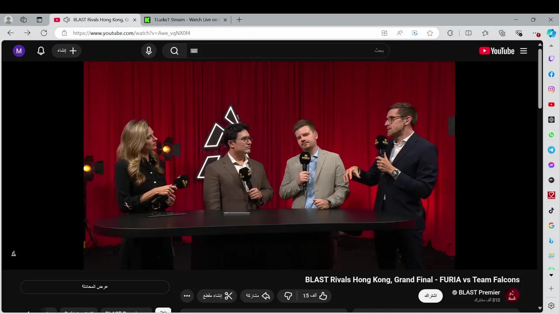Open the Workspaces icon
Screen dimensions: 559x314
pos(24,20)
